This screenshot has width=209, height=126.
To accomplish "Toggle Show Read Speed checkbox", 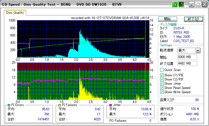I will [x=162, y=88].
